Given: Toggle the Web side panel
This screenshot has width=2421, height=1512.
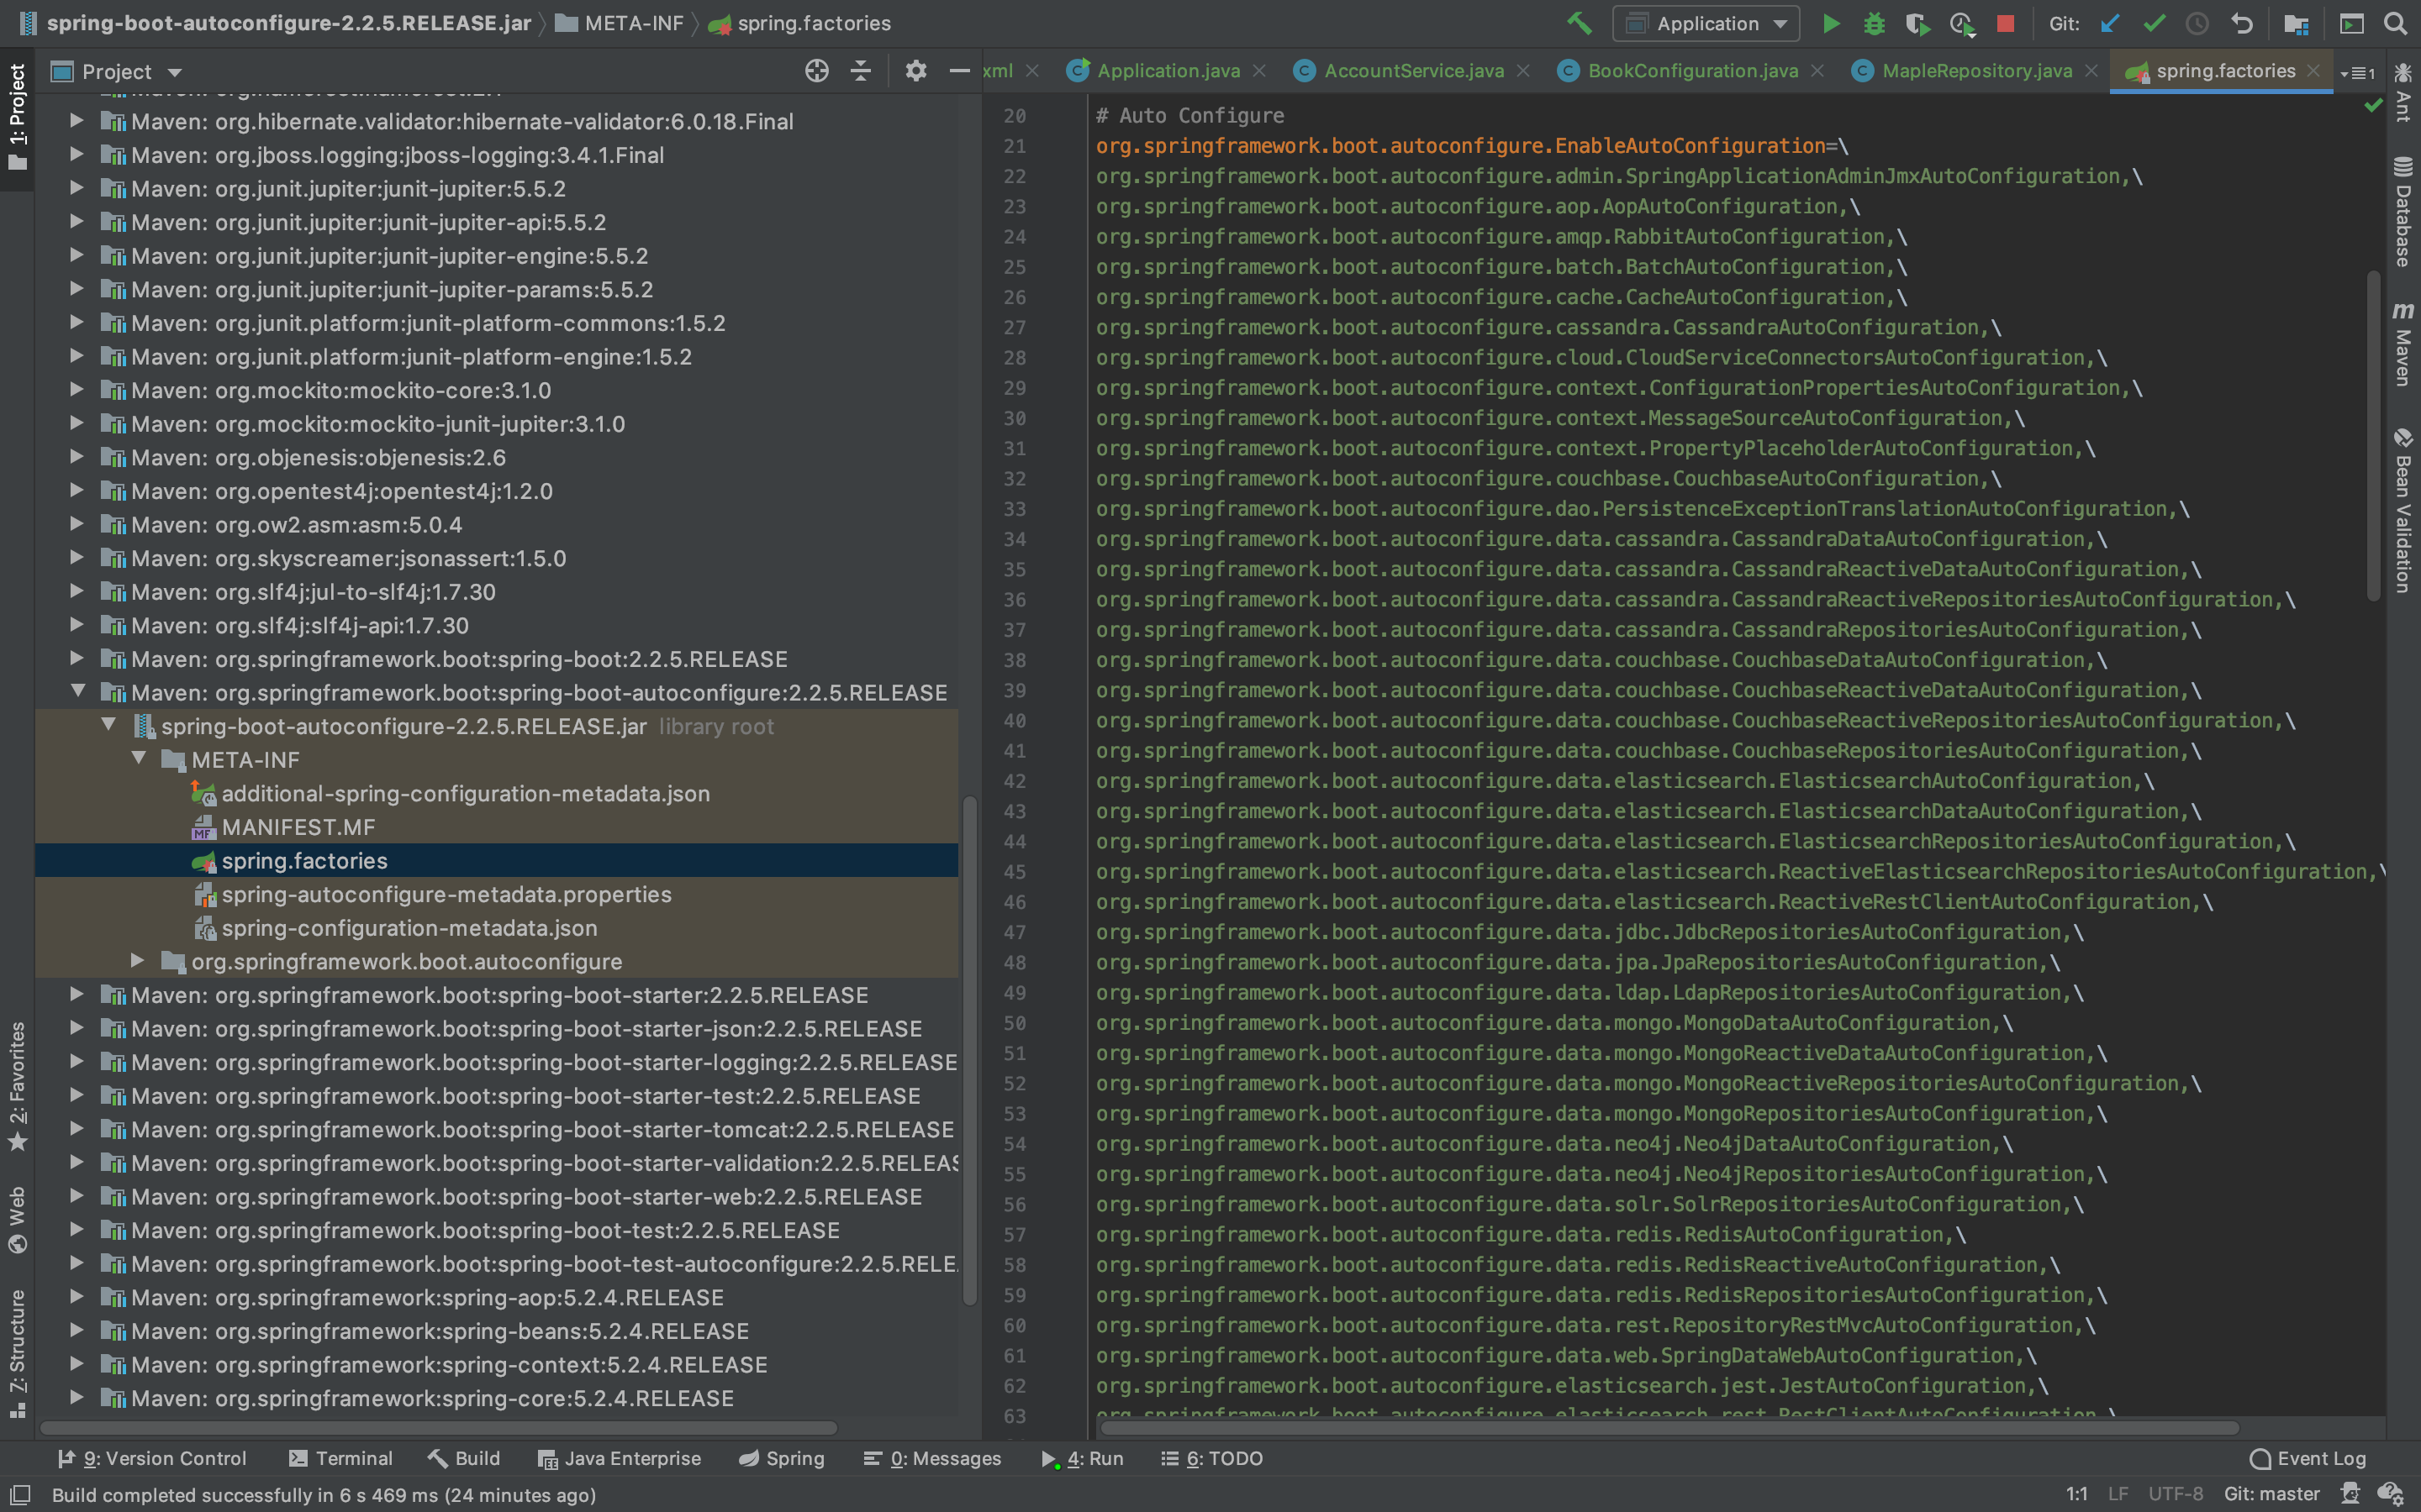Looking at the screenshot, I should [x=17, y=1220].
